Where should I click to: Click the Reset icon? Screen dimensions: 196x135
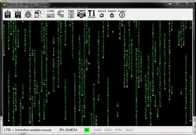102,14
